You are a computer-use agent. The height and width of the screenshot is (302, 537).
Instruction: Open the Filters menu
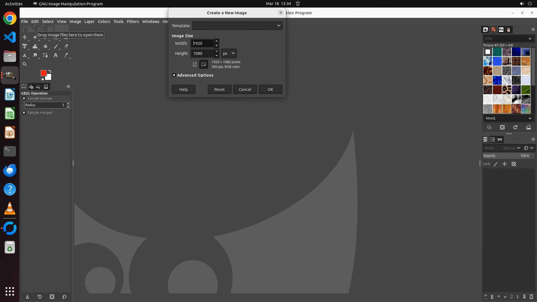tap(133, 22)
